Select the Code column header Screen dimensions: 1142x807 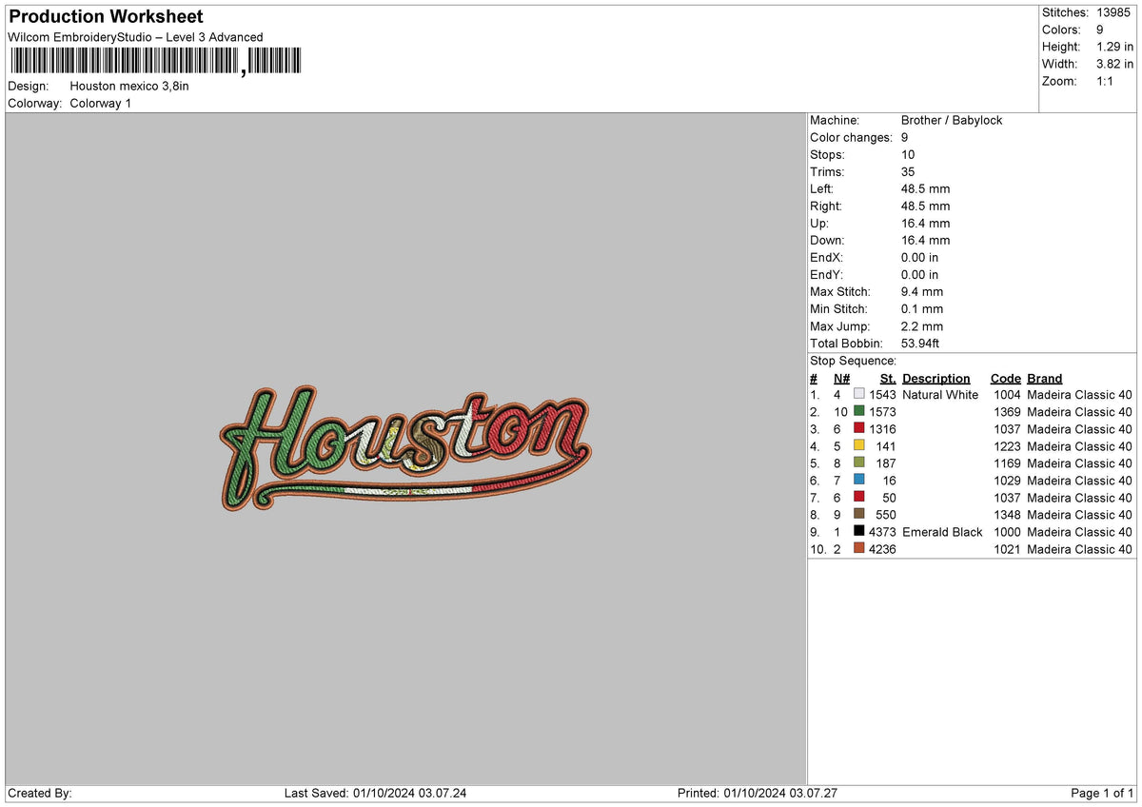tap(1005, 378)
